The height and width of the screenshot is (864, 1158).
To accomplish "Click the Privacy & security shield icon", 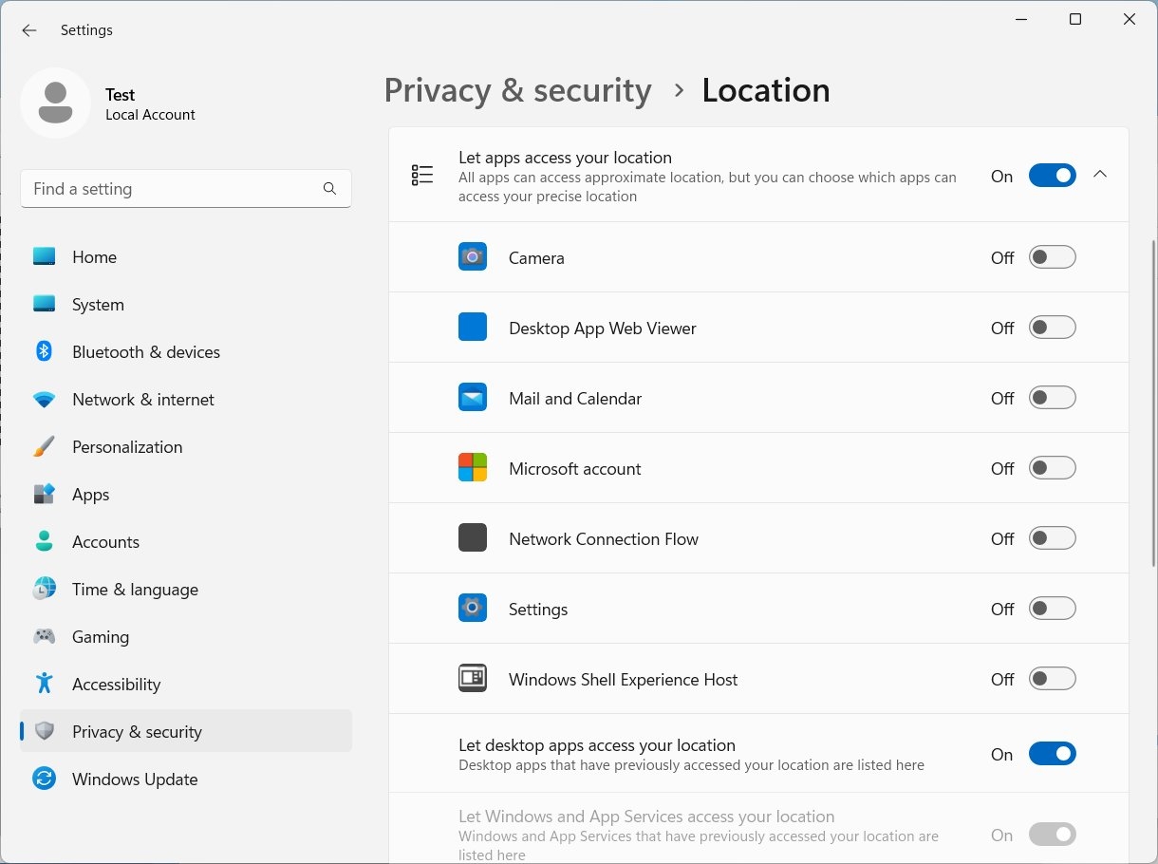I will [45, 732].
